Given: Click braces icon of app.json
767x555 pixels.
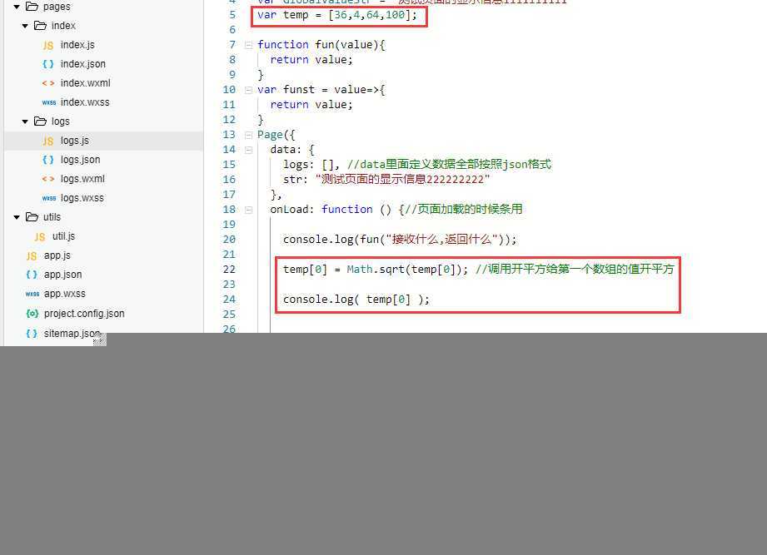Looking at the screenshot, I should coord(32,275).
